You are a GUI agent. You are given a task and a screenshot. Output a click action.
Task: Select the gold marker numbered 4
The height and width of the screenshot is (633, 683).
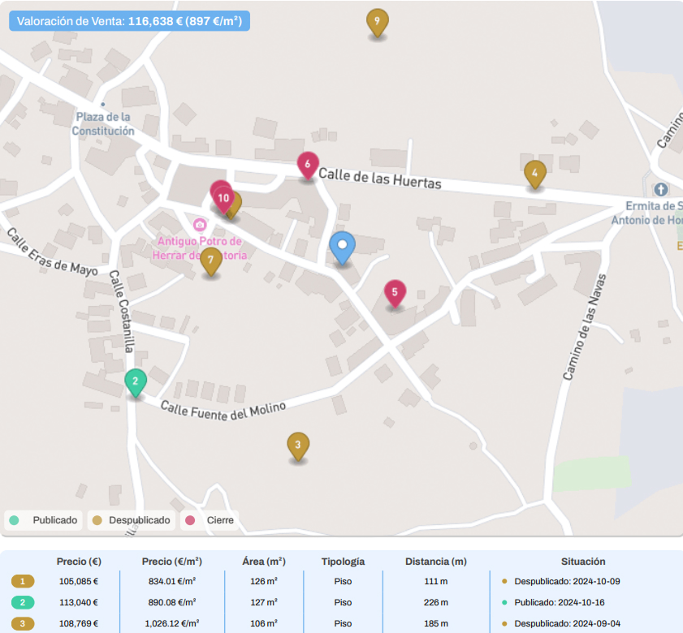click(534, 173)
